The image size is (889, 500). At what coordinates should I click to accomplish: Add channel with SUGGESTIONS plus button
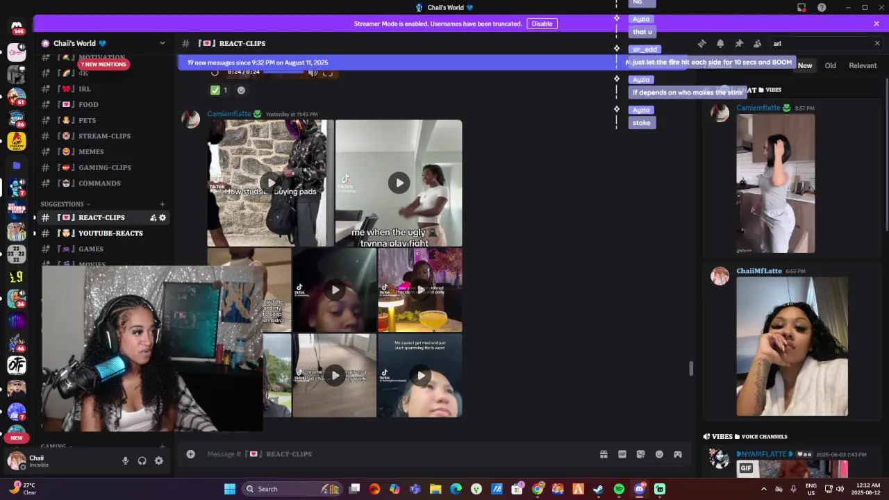(163, 204)
